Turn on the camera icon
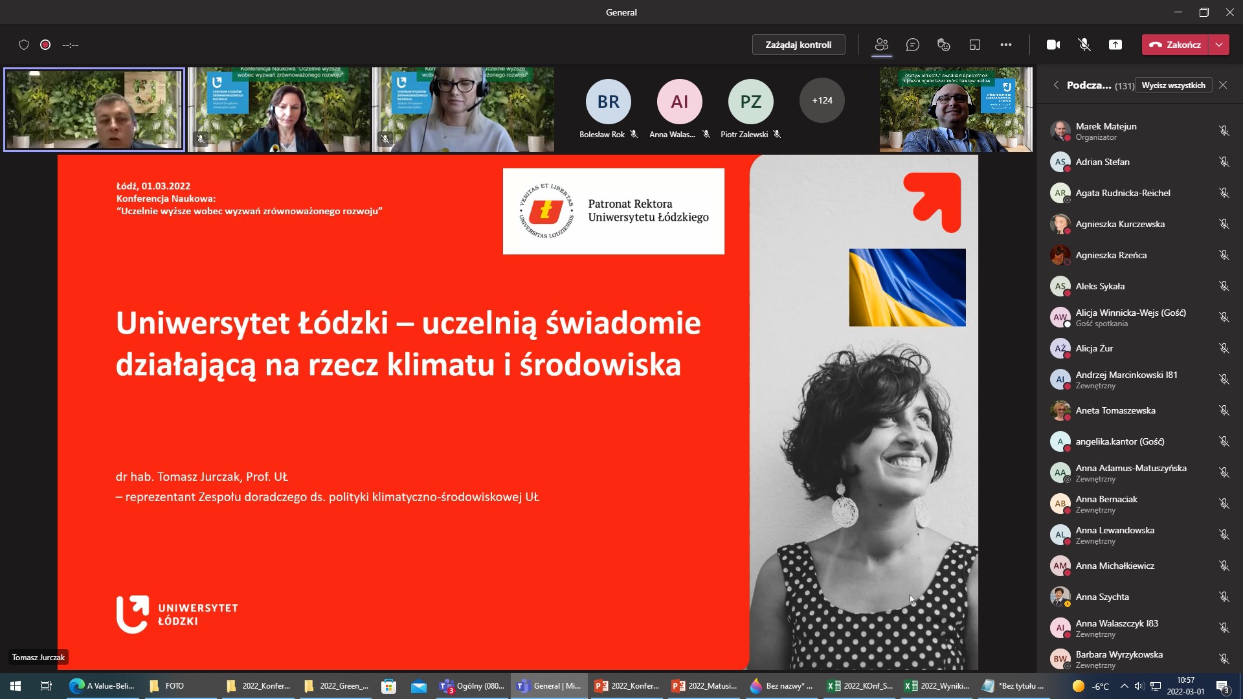Screen dimensions: 1243x699 1053,45
